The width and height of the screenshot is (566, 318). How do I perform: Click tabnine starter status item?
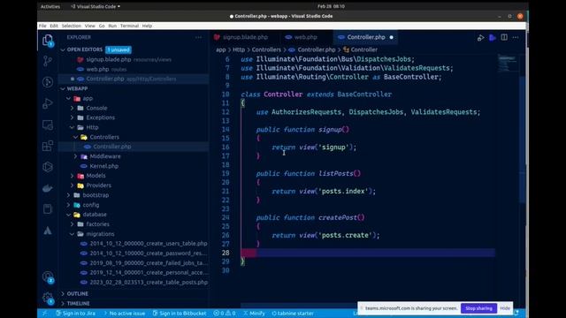tap(293, 314)
